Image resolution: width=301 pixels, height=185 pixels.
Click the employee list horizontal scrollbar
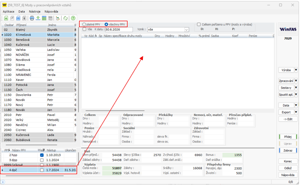(x=32, y=145)
